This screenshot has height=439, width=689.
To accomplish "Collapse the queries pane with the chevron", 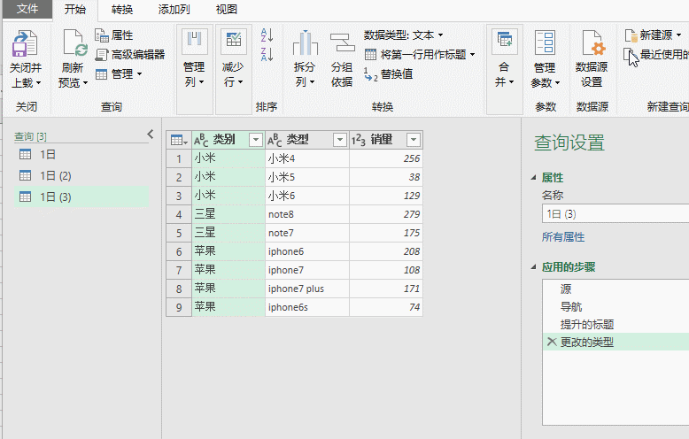I will point(151,135).
